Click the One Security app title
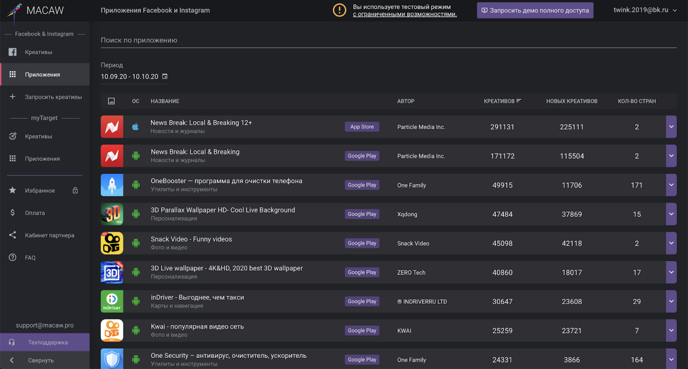Screen dimensions: 688x369 (228, 356)
